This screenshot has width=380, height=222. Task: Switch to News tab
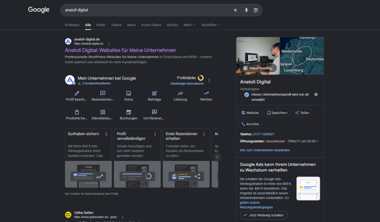pos(131,25)
